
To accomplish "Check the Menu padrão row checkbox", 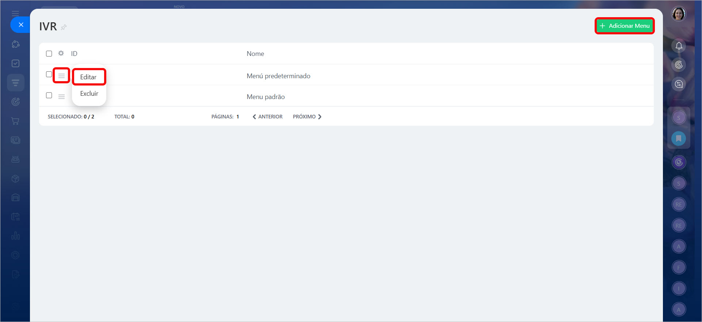I will coord(49,95).
